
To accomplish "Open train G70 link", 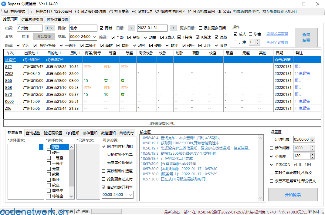I will pos(8,94).
